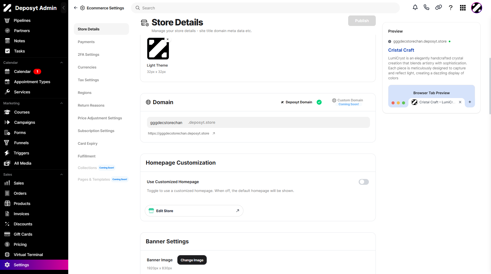
Task: Open the store URL external link arrow
Action: tap(214, 133)
